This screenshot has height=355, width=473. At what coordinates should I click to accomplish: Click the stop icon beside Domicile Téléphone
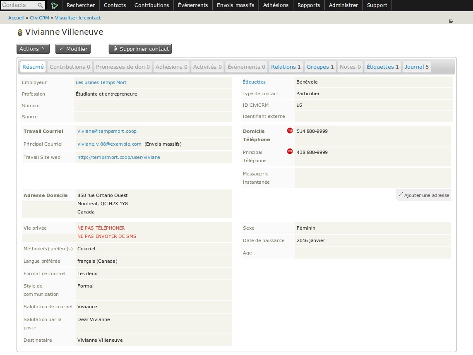[x=290, y=131]
